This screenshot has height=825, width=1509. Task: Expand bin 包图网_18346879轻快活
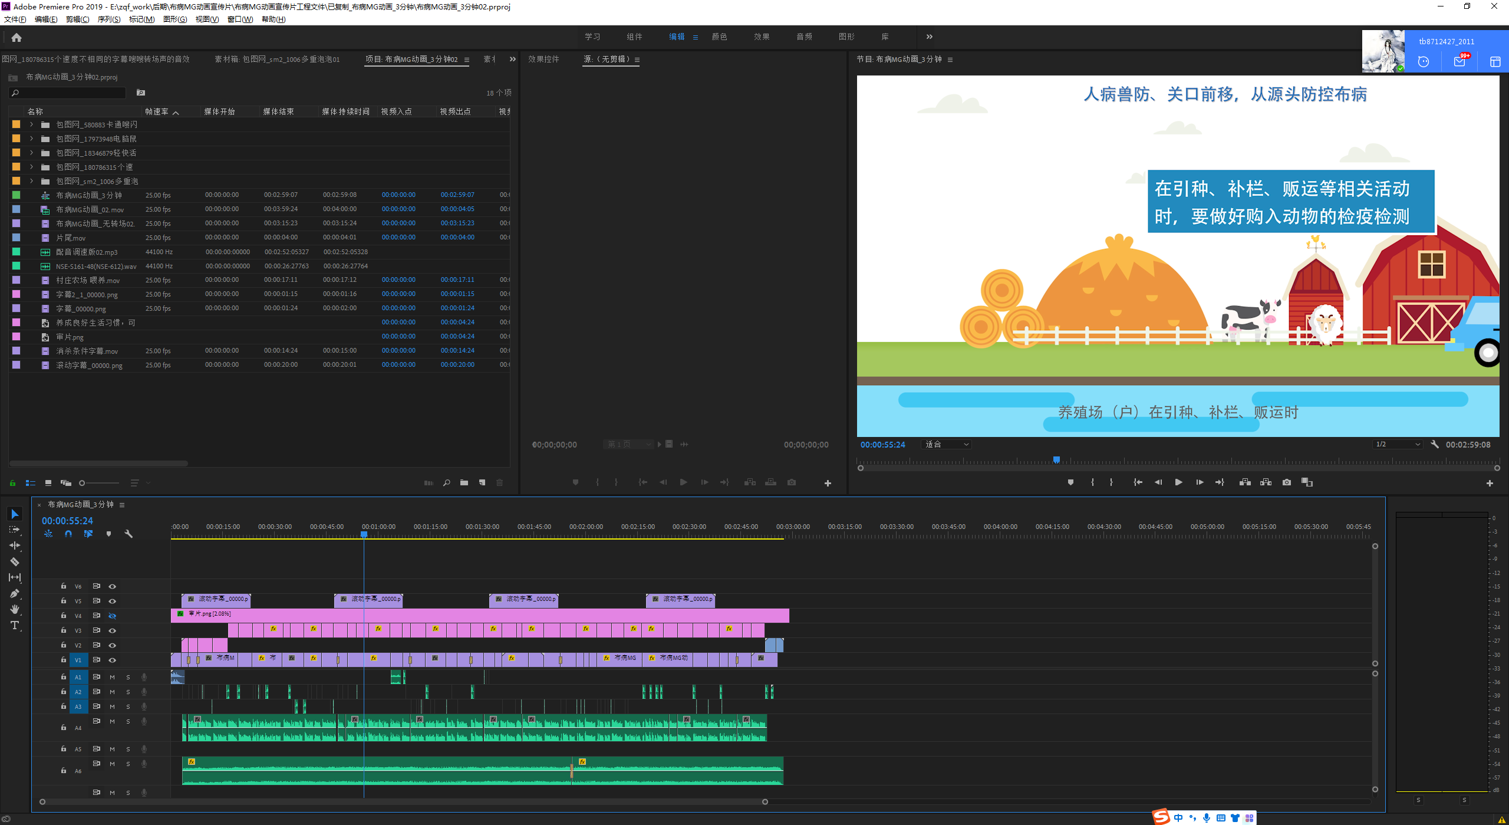pos(32,153)
